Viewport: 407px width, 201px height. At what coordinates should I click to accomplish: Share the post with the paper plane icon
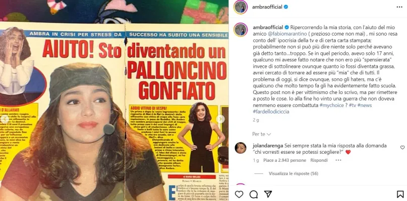point(268,194)
